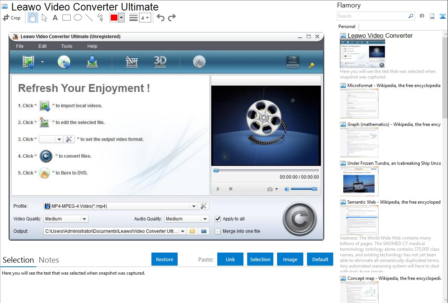Click the big Convert round button
The width and height of the screenshot is (448, 303).
point(300,219)
